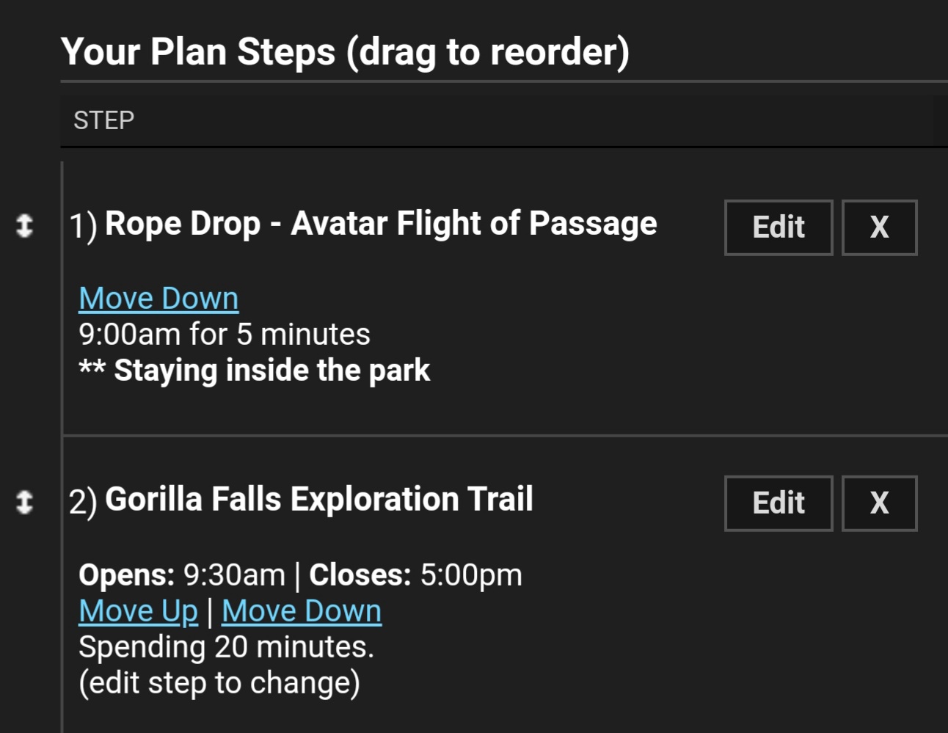948x733 pixels.
Task: Click the STEP column header
Action: tap(103, 120)
